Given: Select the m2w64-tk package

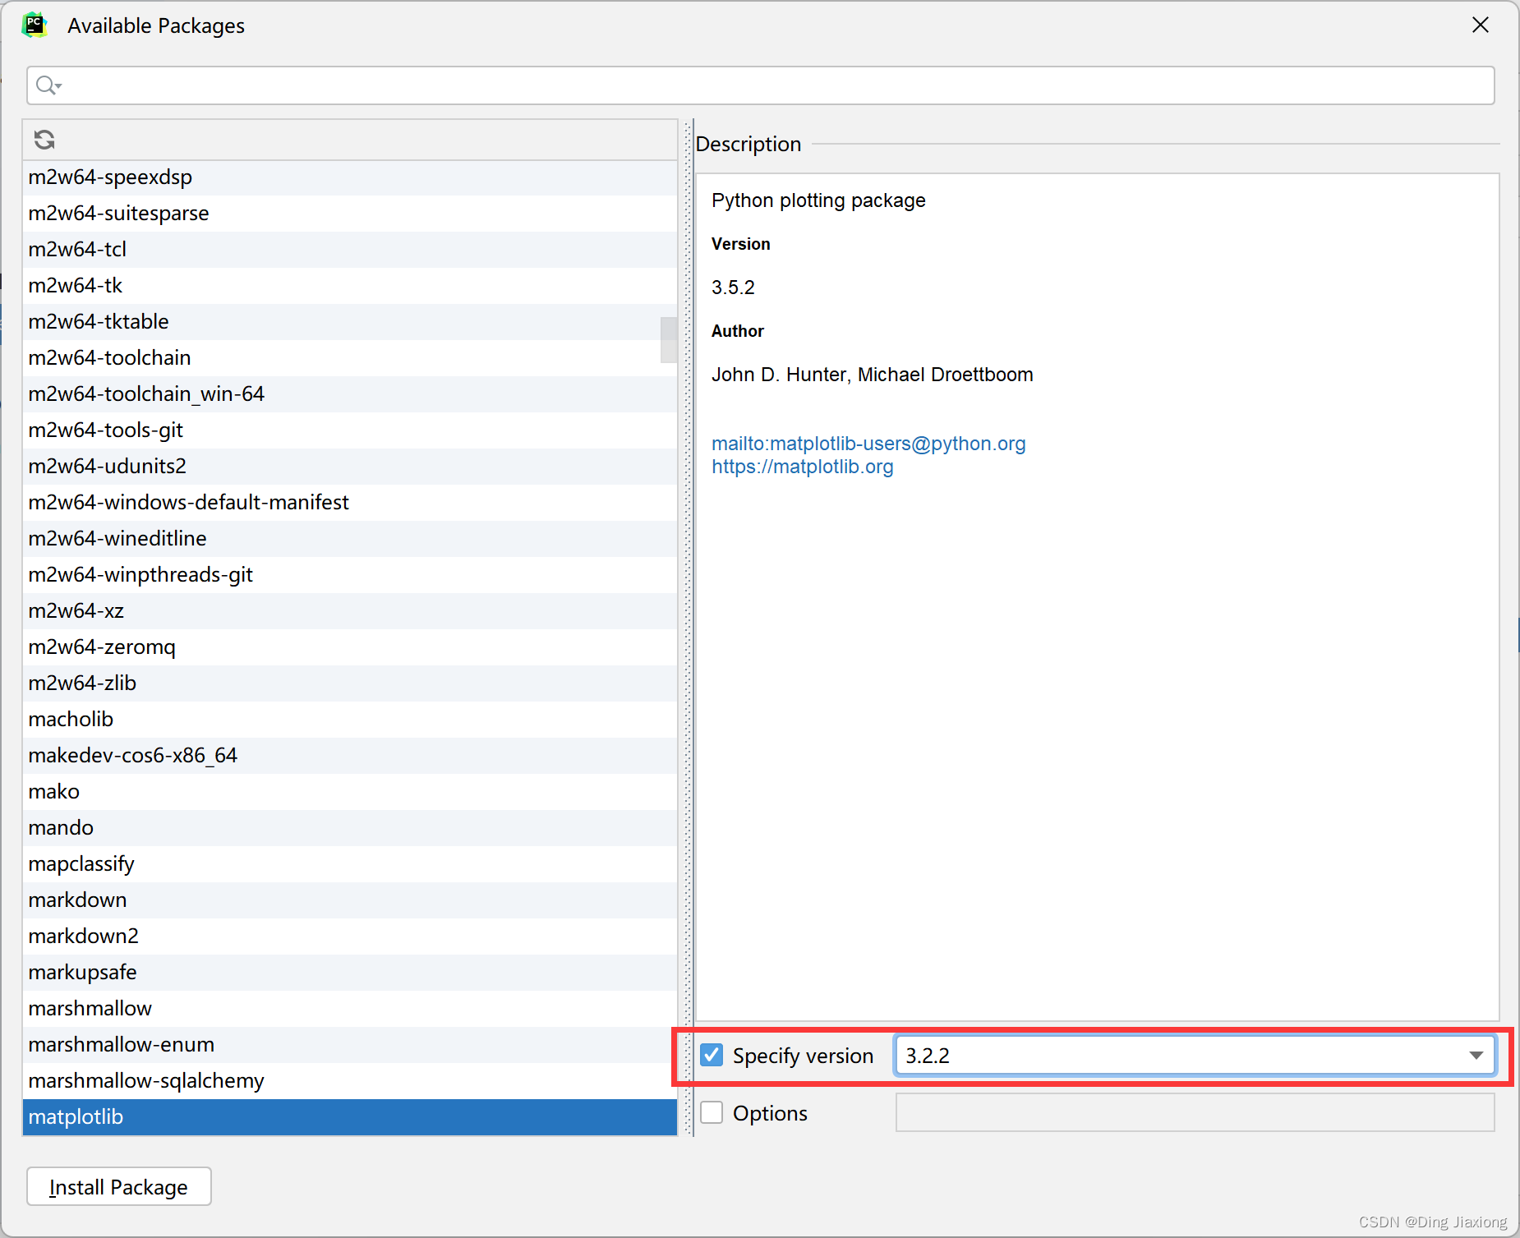Looking at the screenshot, I should [x=350, y=286].
